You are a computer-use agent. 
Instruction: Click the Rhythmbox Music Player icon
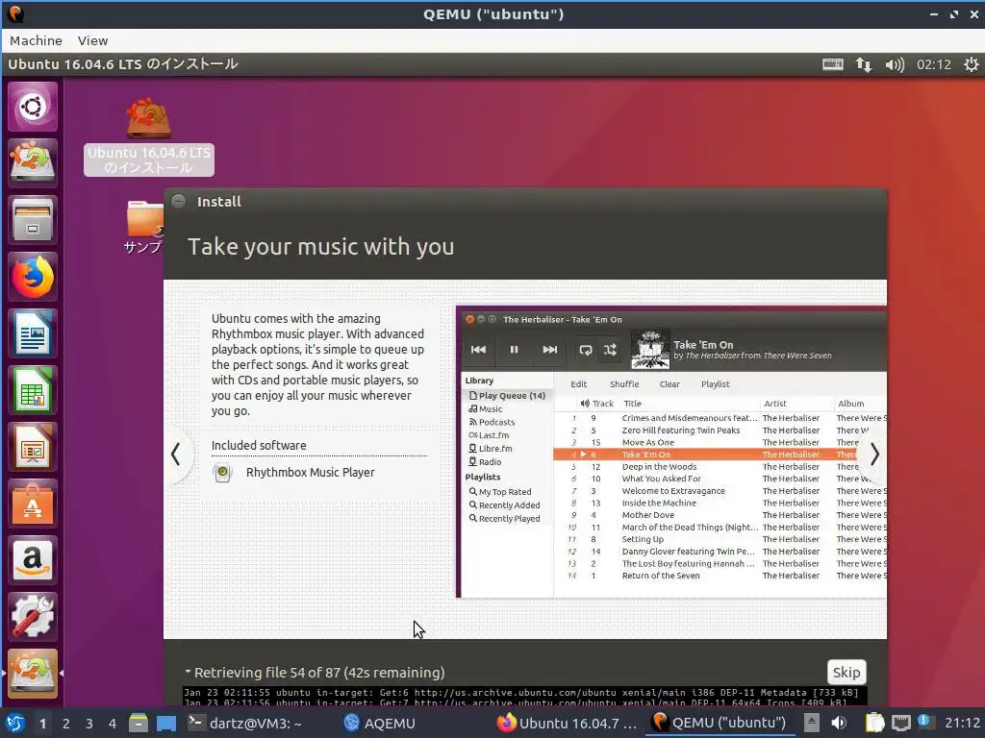coord(222,473)
